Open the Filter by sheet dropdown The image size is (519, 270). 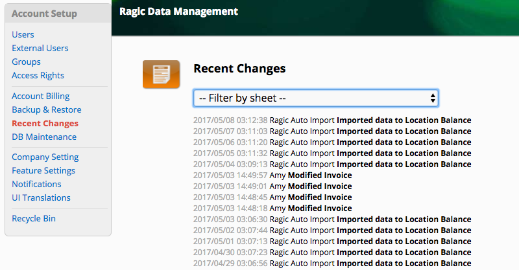click(x=316, y=98)
